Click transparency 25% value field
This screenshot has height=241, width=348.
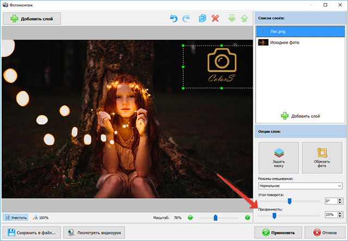331,214
